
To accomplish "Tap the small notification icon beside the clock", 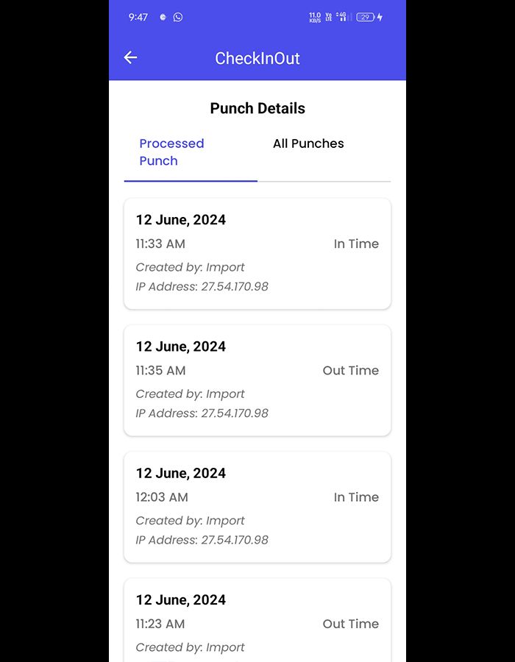I will click(x=163, y=17).
